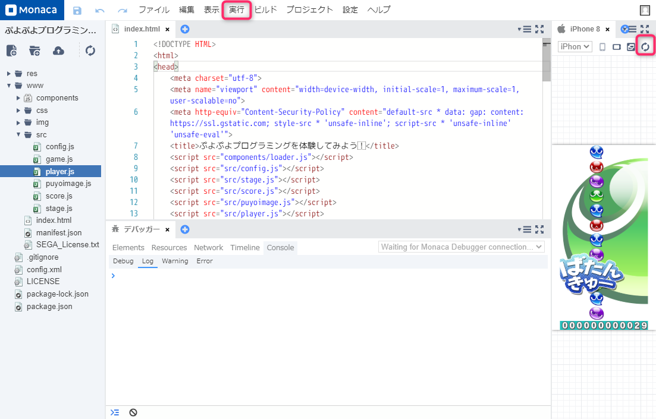Expand the img folder

tap(18, 122)
